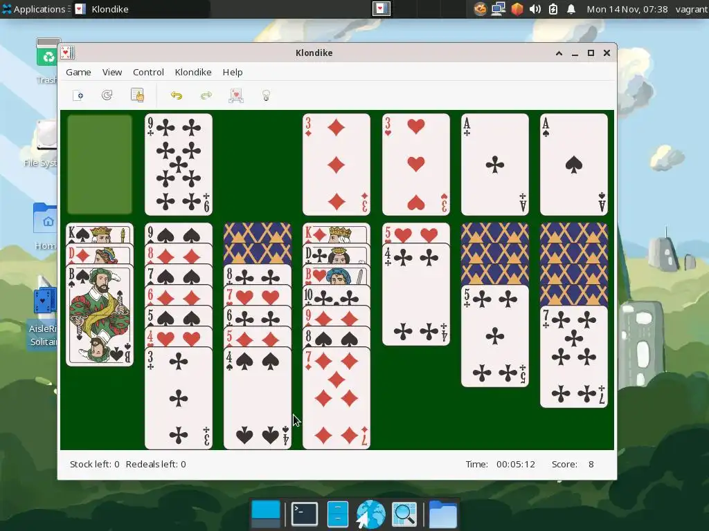Click the clock showing Mon 14 Nov
The height and width of the screenshot is (531, 709).
(627, 9)
